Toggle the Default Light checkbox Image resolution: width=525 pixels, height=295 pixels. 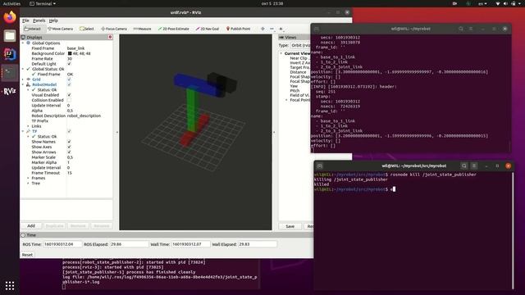[x=69, y=64]
